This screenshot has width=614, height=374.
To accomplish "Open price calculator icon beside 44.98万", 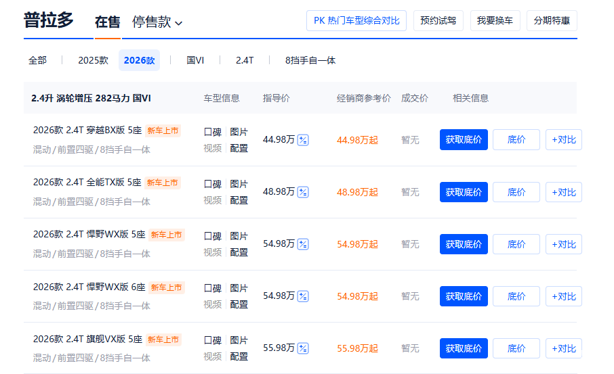I will 303,140.
